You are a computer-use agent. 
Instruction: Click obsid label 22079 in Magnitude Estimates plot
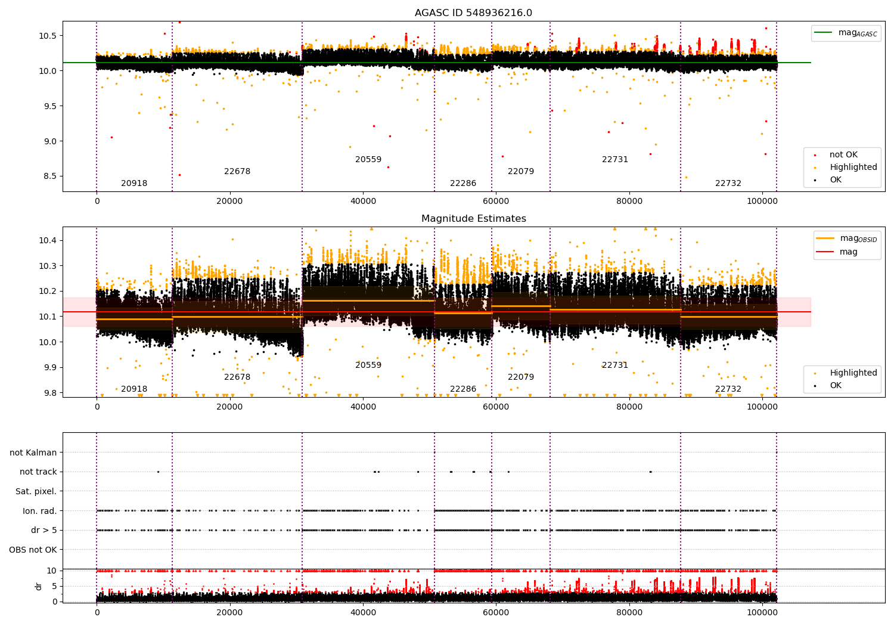tap(521, 377)
